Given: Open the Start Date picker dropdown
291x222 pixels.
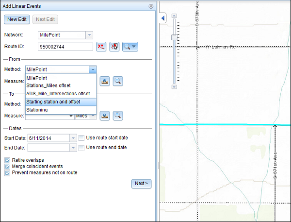Looking at the screenshot, I should [x=73, y=138].
